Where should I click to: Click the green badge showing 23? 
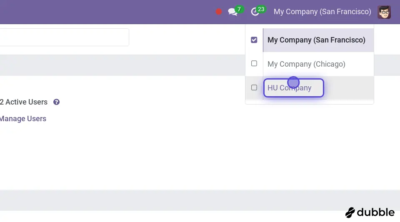click(x=261, y=9)
